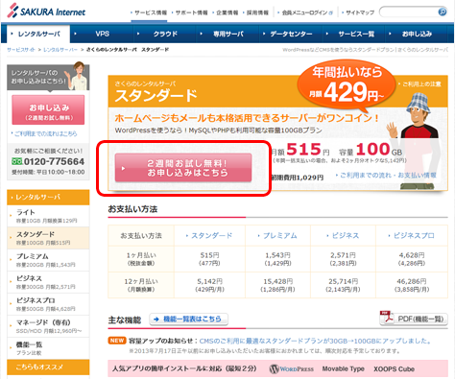The height and width of the screenshot is (379, 455).
Task: Open the クラウド navigation tab
Action: click(x=165, y=34)
